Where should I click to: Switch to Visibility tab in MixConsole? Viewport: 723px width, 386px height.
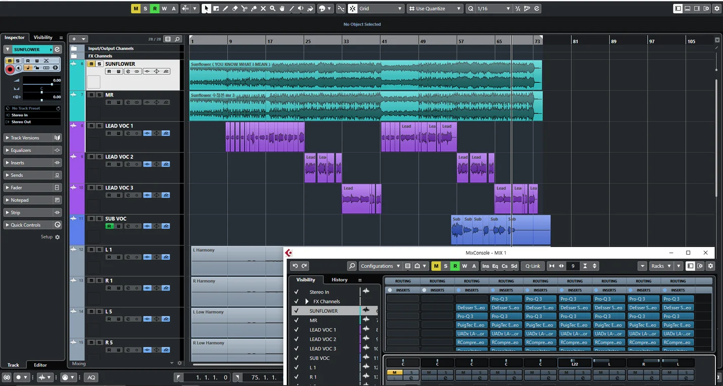pyautogui.click(x=305, y=279)
